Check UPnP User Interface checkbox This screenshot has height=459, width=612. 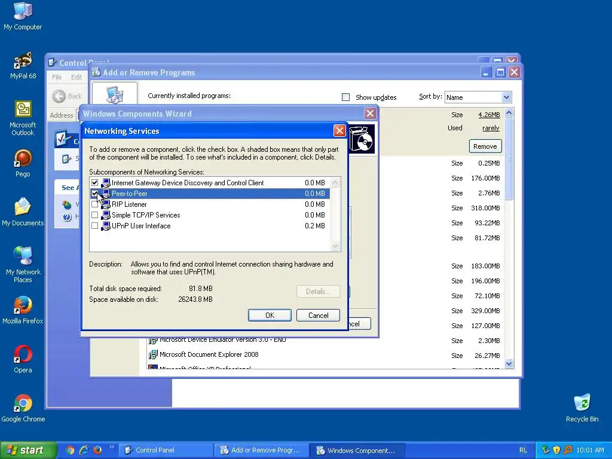point(94,225)
